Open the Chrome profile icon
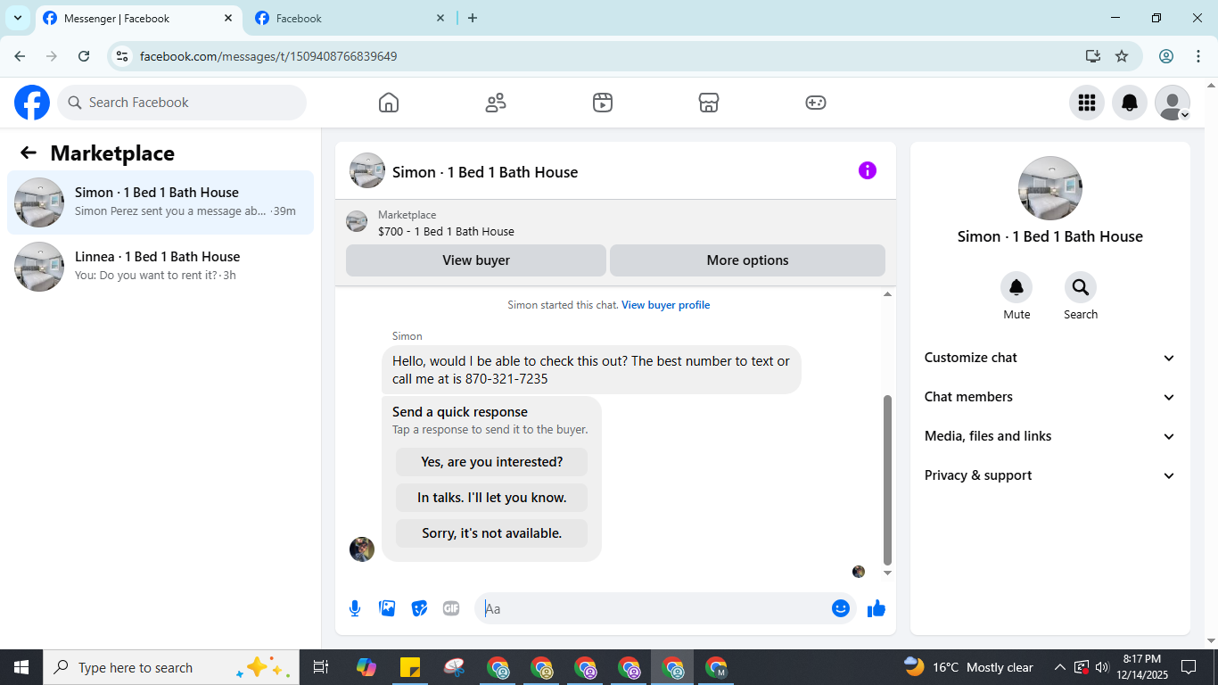Screen dimensions: 1218x685 [x=1166, y=56]
